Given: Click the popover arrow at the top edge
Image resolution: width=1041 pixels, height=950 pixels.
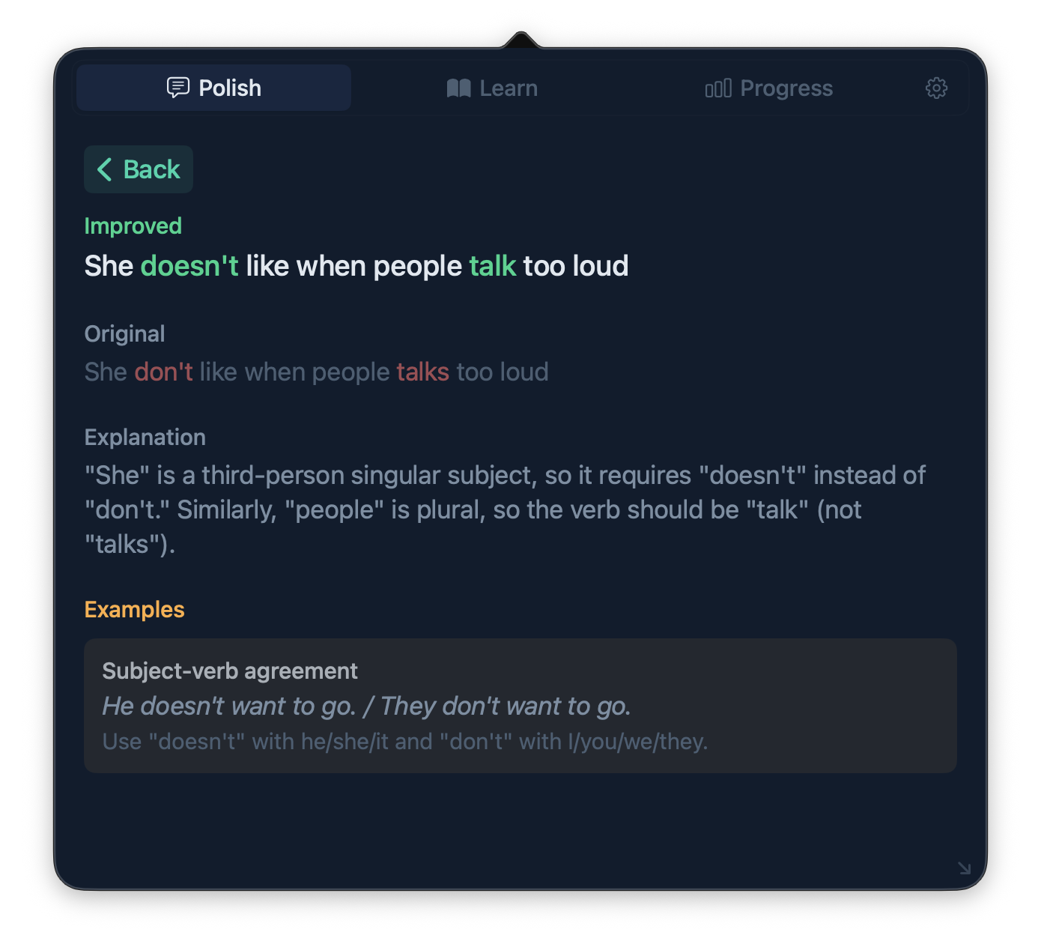Looking at the screenshot, I should point(520,41).
